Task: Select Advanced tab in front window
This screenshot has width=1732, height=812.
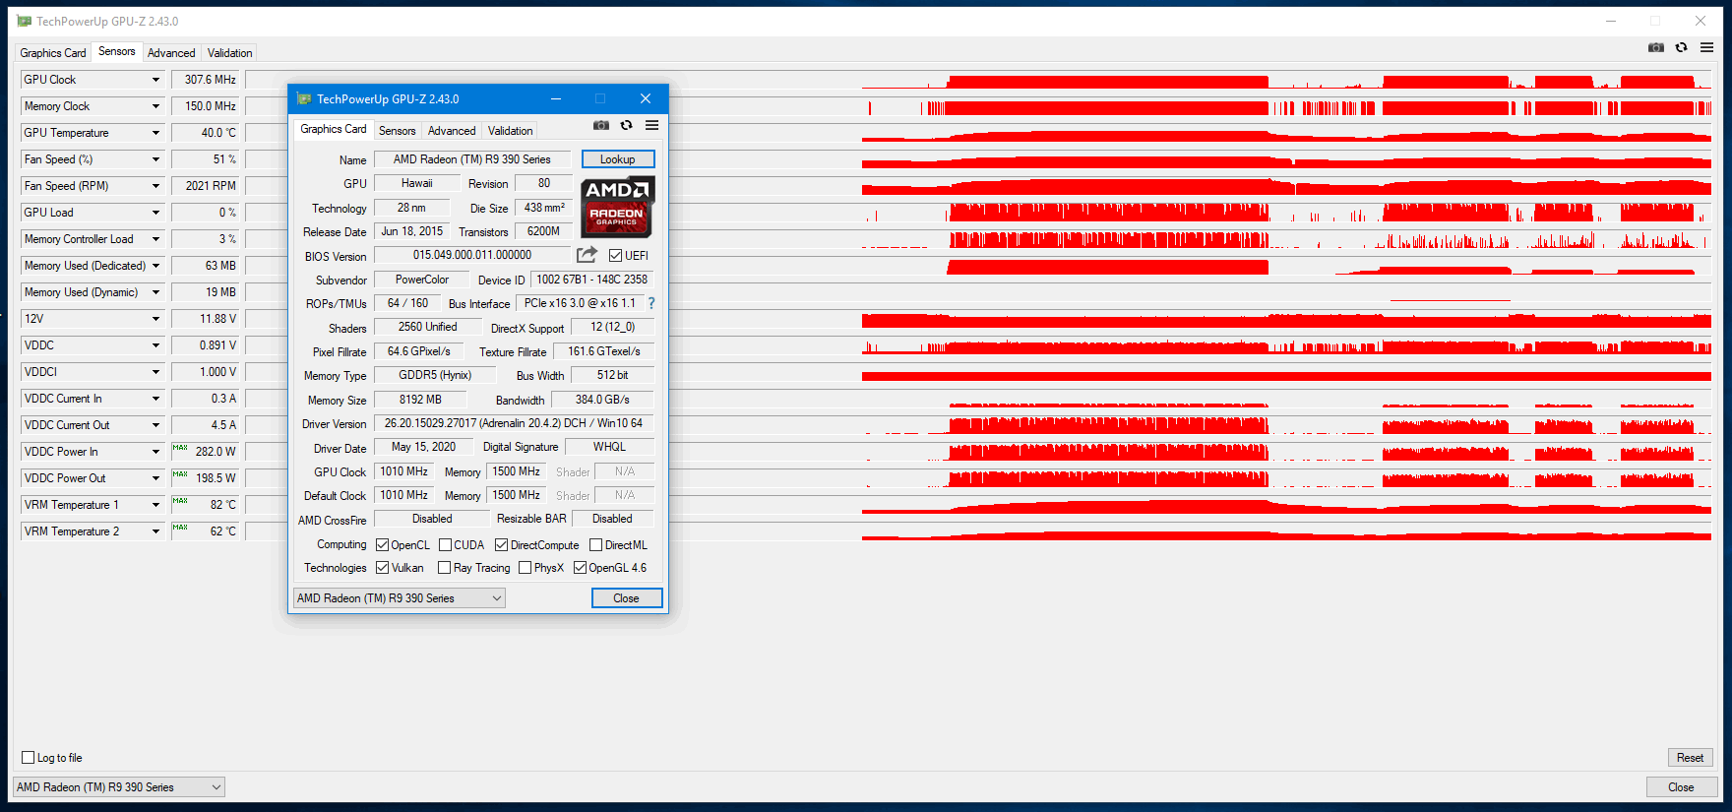Action: pyautogui.click(x=452, y=131)
